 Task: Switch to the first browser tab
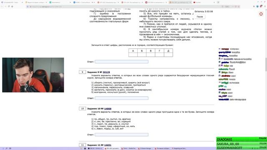12,2
